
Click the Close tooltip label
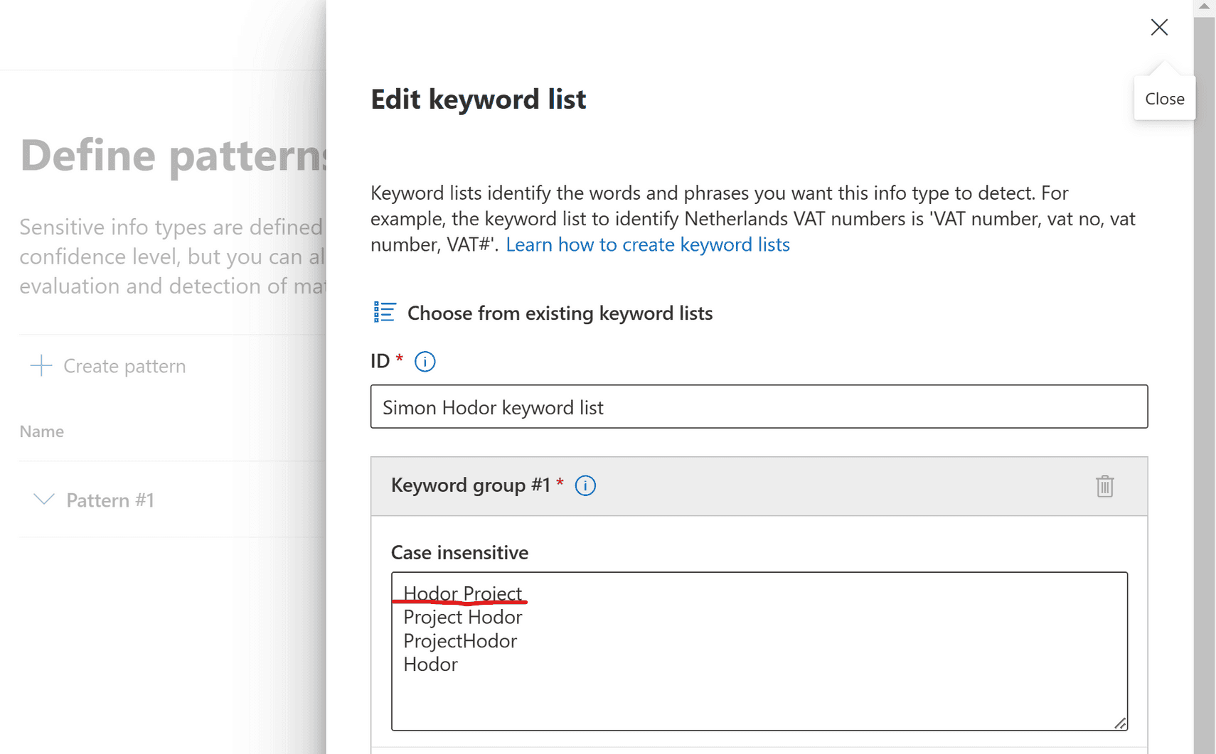coord(1164,97)
